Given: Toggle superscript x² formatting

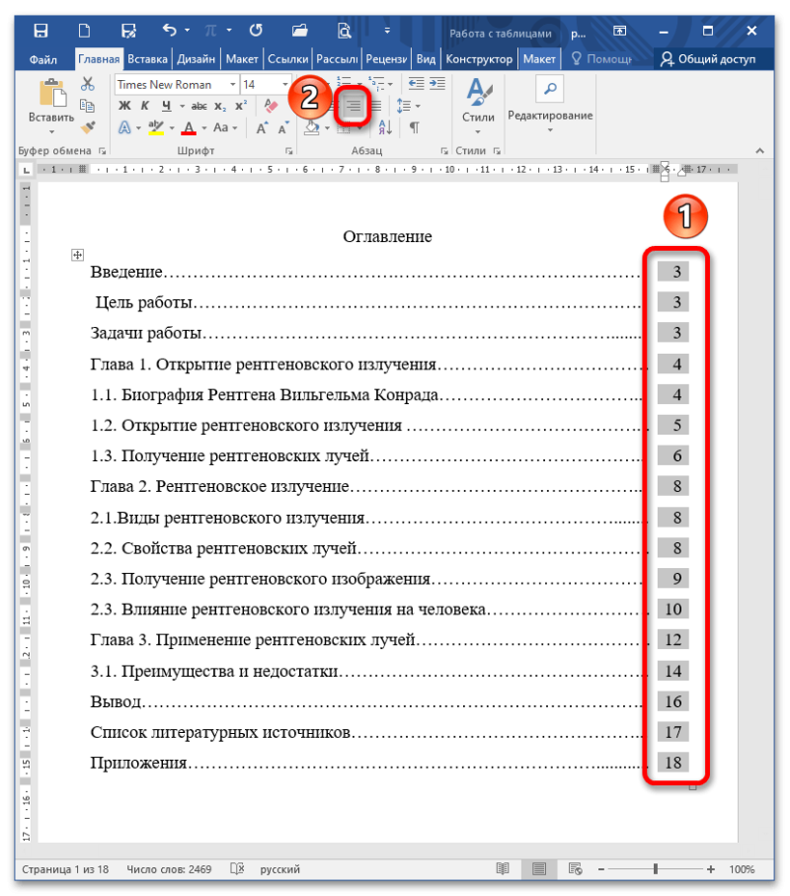Looking at the screenshot, I should (x=241, y=106).
